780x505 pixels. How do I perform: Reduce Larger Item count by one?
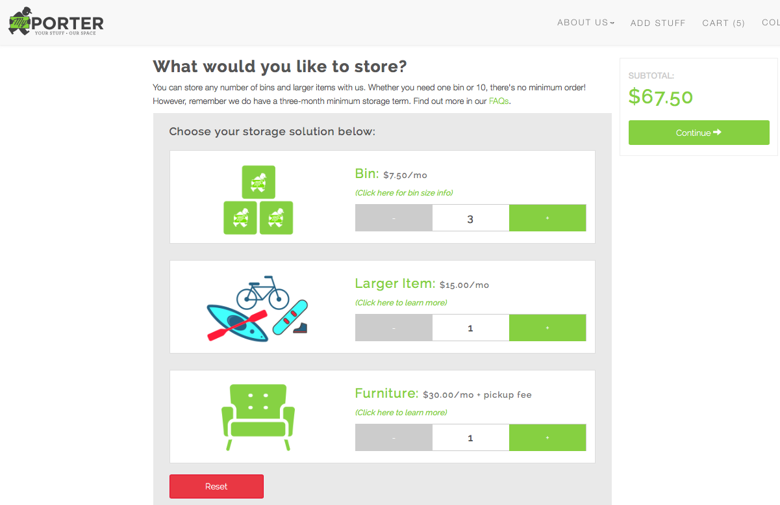394,328
